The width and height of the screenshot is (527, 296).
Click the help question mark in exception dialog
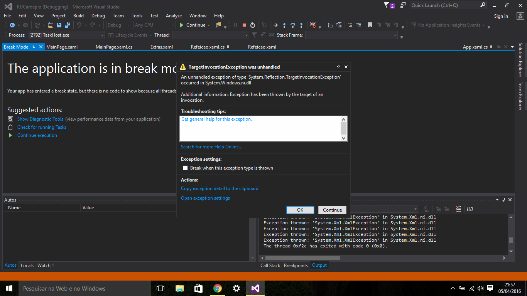339,67
